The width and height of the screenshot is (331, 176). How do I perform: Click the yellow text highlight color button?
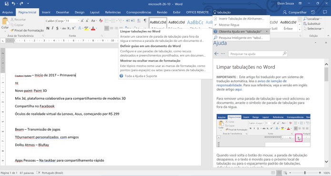point(86,28)
